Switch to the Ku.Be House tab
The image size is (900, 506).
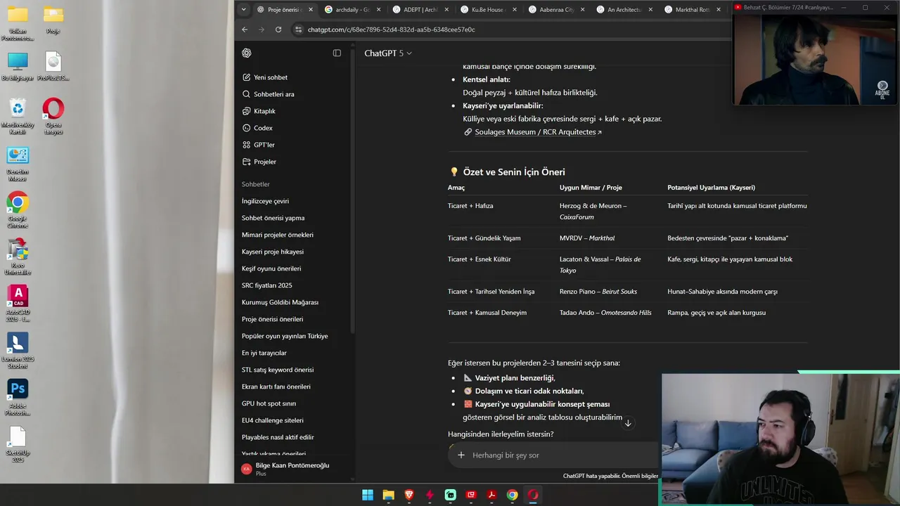(489, 10)
